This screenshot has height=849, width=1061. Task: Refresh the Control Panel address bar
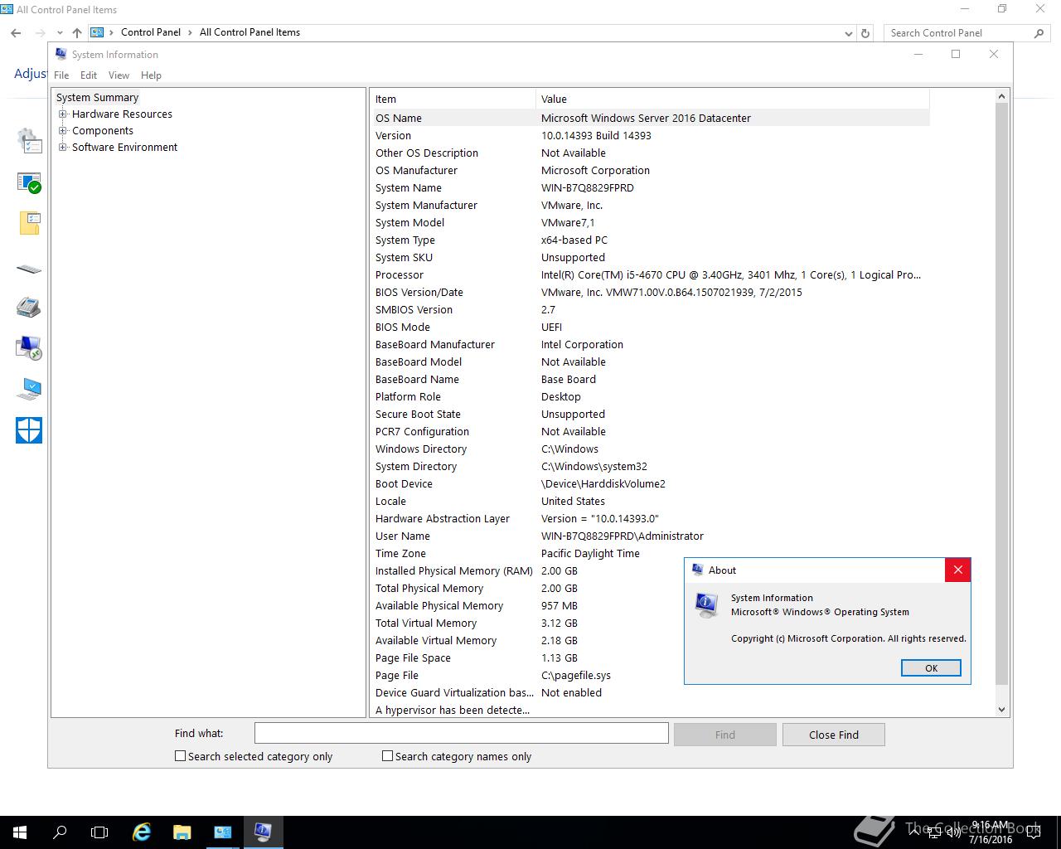(865, 33)
